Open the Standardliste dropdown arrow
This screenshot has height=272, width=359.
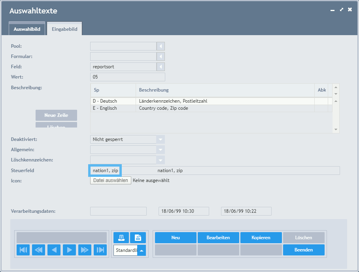(142, 250)
